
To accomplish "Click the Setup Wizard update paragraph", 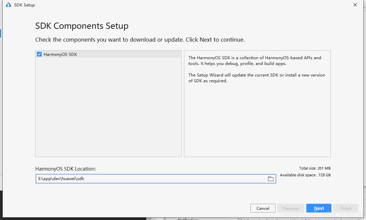I will pyautogui.click(x=257, y=78).
